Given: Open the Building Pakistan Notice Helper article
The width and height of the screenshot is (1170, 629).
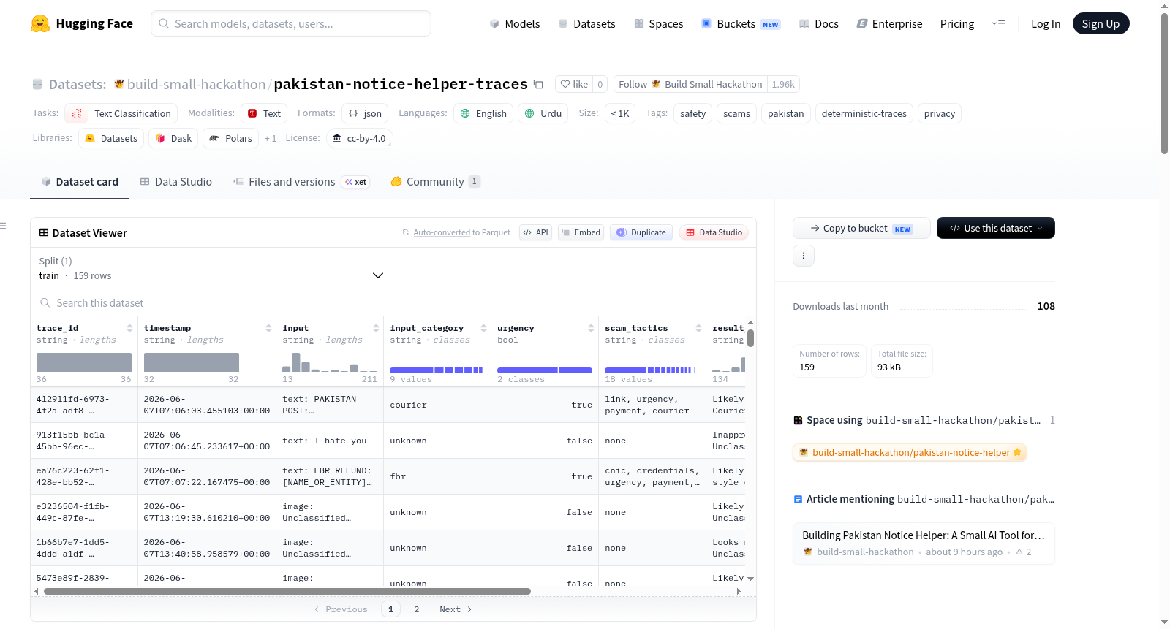Looking at the screenshot, I should tap(924, 543).
